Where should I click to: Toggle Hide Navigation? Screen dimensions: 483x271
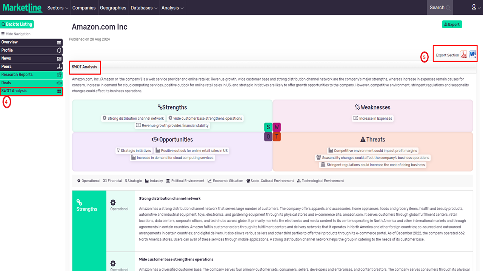[16, 34]
